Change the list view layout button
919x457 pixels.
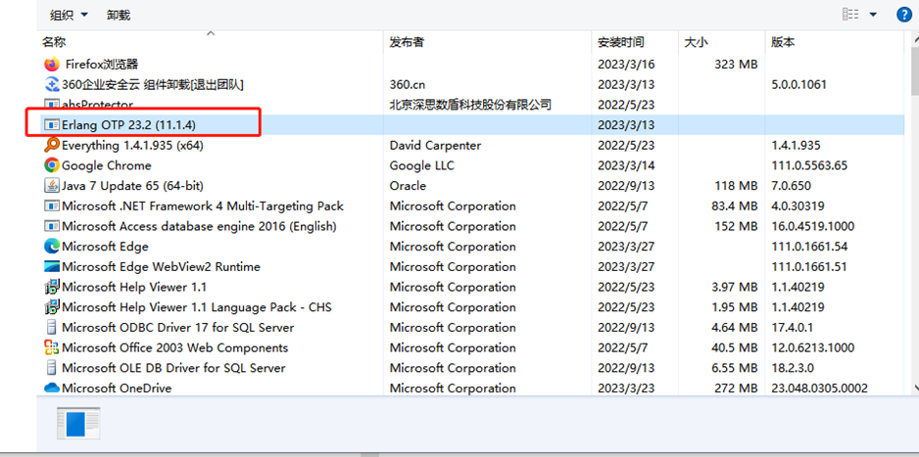850,15
